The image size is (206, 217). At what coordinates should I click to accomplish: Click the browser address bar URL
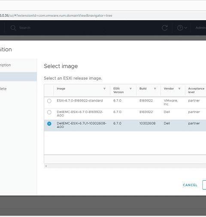pyautogui.click(x=56, y=15)
